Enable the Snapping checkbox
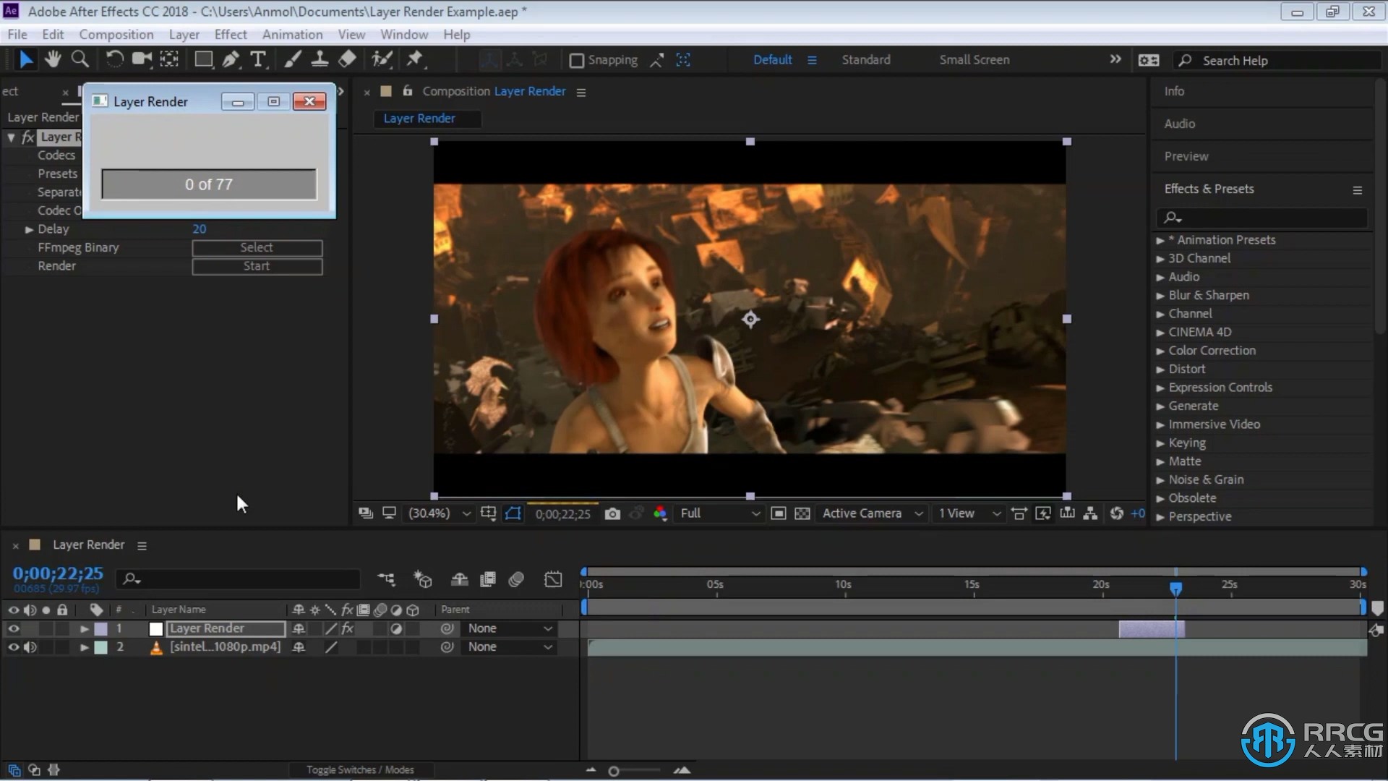Viewport: 1388px width, 781px height. (x=576, y=61)
